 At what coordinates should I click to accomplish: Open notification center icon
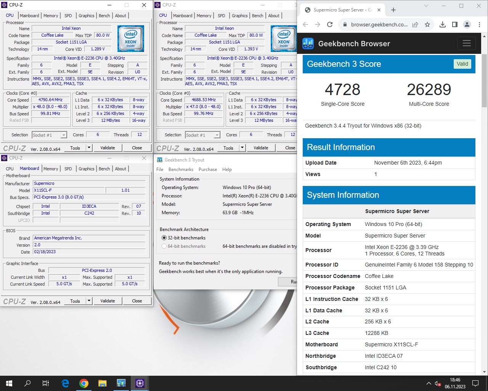tap(475, 383)
